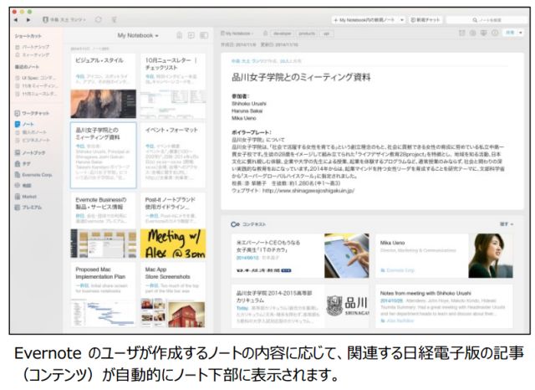Click the leftmost icon in note header toolbar
This screenshot has height=390, width=535.
pos(461,33)
